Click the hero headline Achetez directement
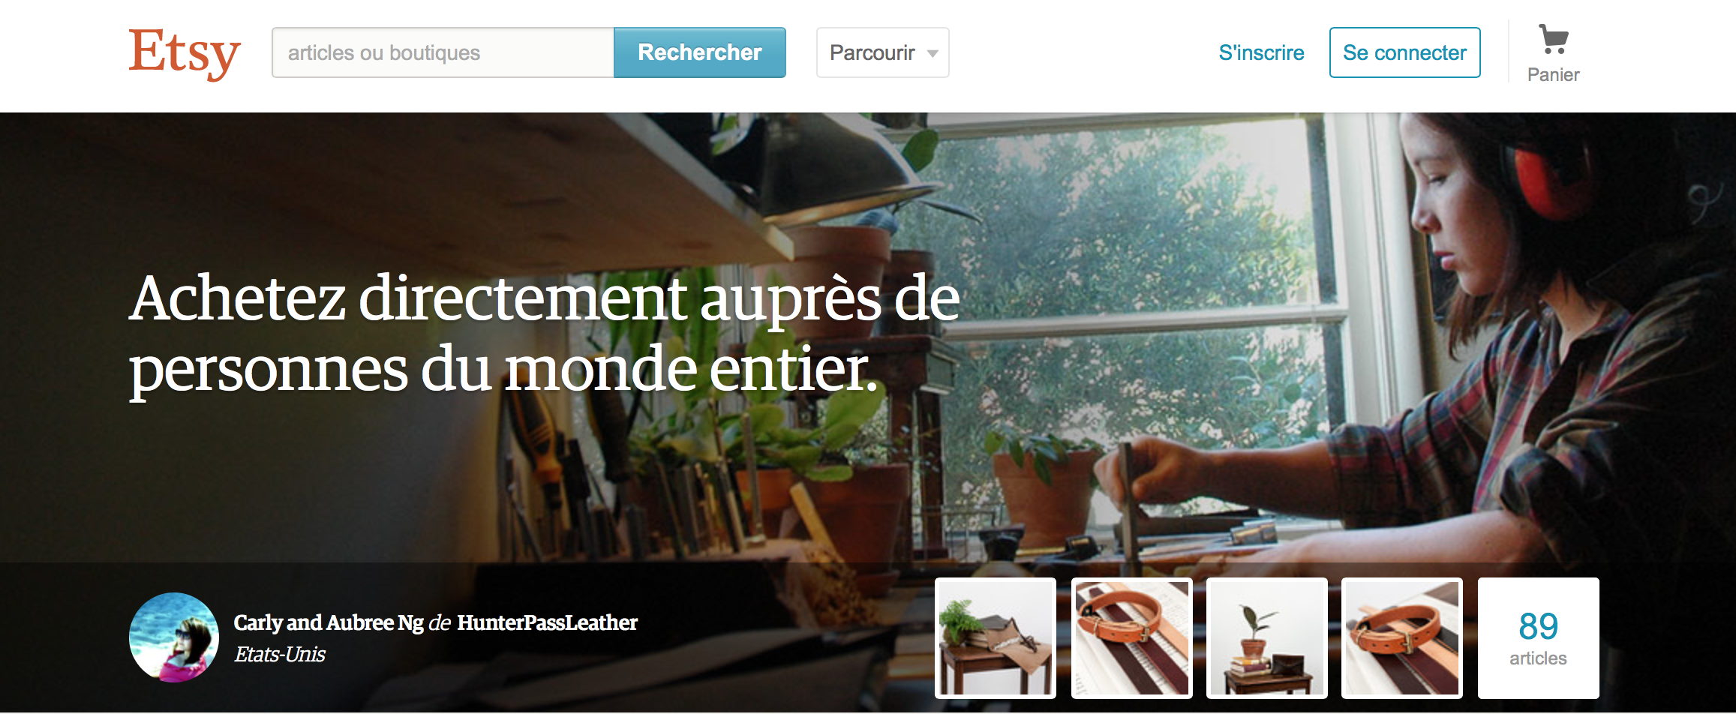Screen dimensions: 1736x714 [544, 334]
